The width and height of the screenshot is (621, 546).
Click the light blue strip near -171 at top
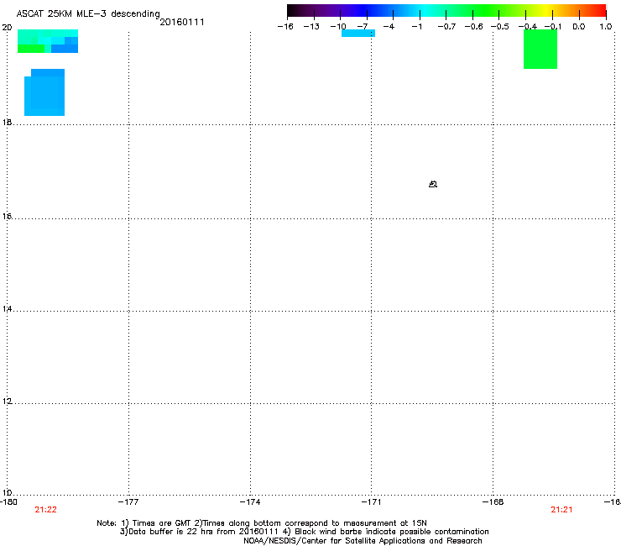click(358, 34)
